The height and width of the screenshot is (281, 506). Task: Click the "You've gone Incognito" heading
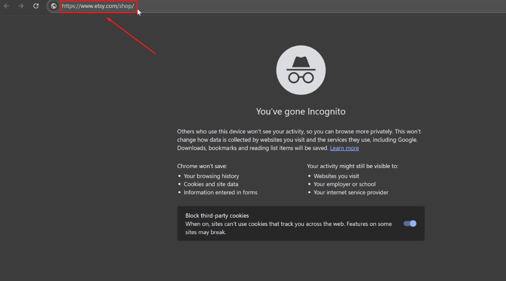coord(301,112)
